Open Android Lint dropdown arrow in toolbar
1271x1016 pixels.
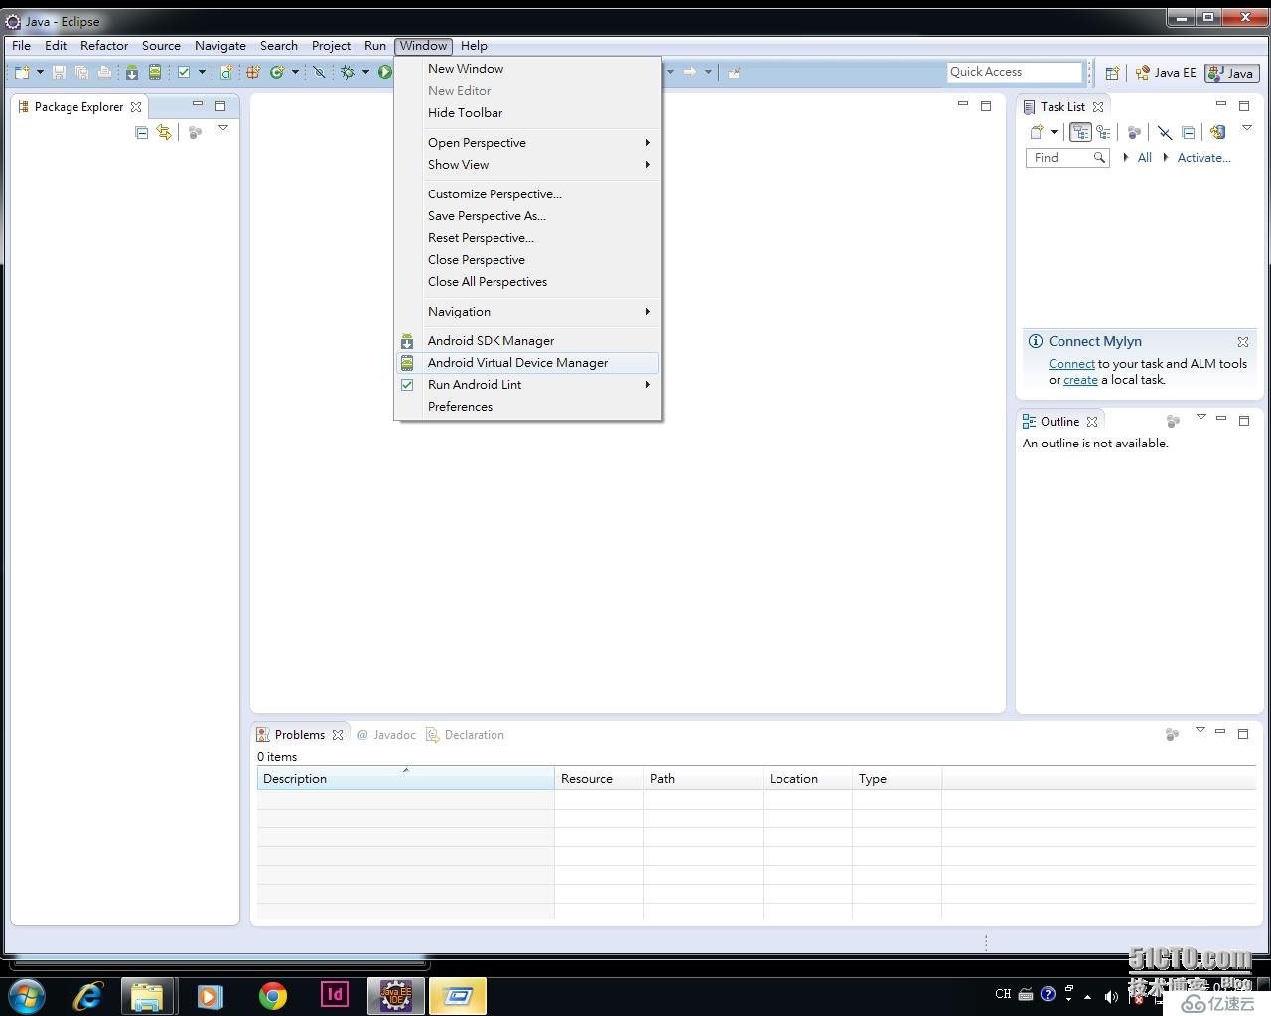click(x=202, y=72)
